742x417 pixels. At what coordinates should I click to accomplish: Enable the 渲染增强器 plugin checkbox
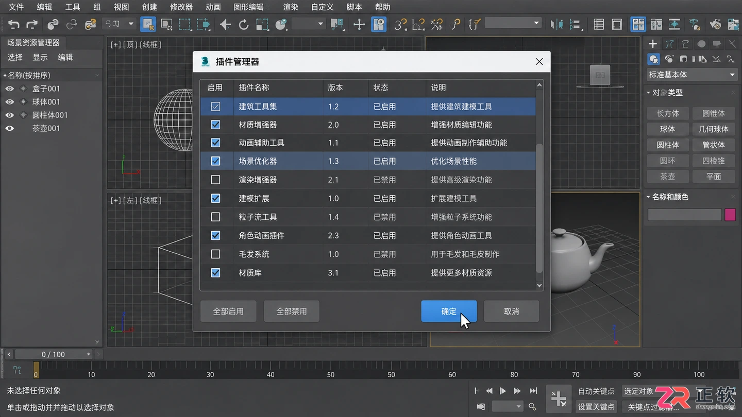coord(215,180)
